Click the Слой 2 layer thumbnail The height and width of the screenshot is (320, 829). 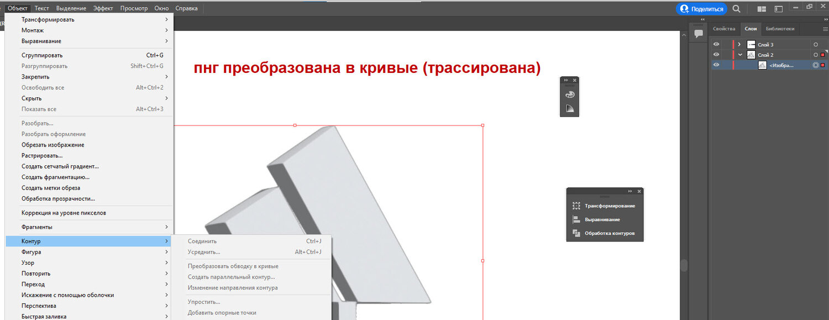[x=751, y=55]
